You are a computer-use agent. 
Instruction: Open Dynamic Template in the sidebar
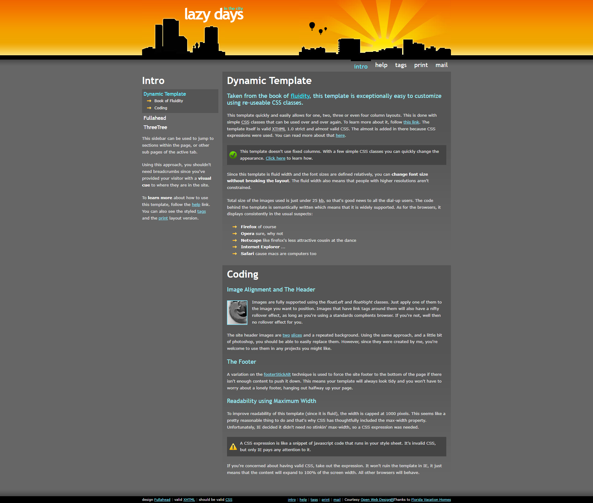tap(165, 94)
